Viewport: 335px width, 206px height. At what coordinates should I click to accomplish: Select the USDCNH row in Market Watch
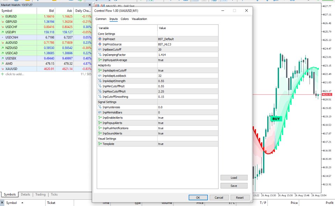46,37
